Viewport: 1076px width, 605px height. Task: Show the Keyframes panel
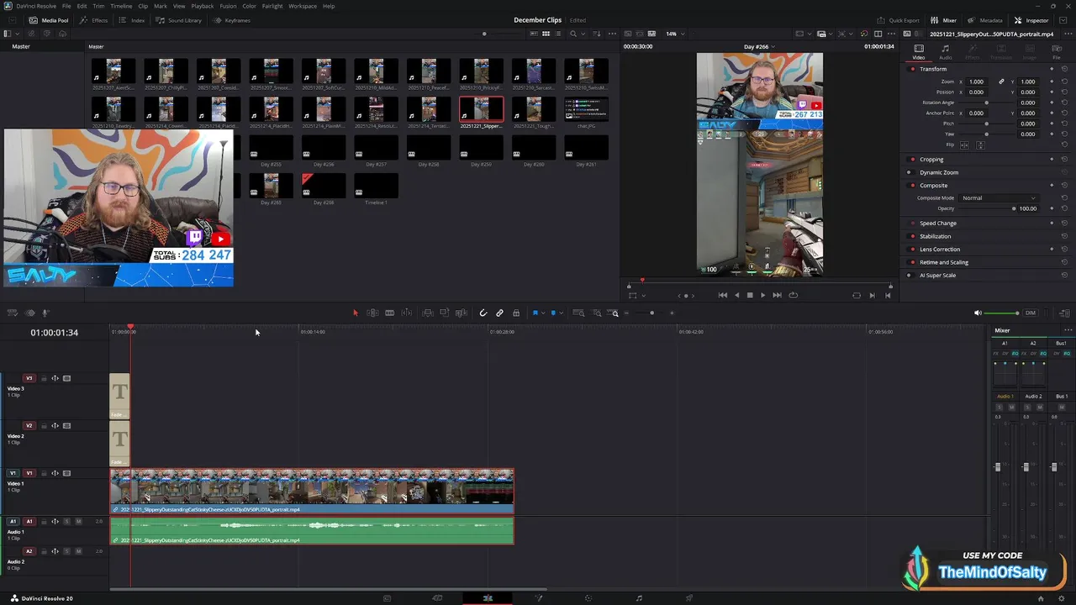coord(231,20)
